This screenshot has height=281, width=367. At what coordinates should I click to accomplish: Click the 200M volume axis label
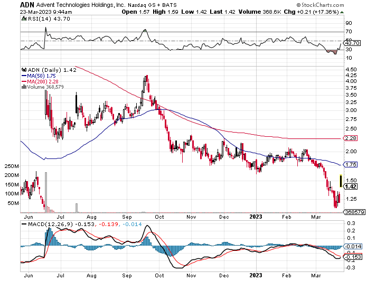tap(12, 175)
